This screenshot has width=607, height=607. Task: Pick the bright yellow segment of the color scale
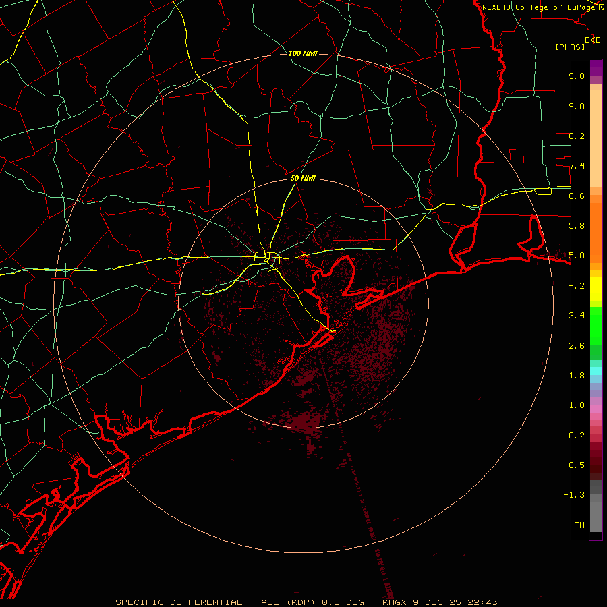coord(596,289)
